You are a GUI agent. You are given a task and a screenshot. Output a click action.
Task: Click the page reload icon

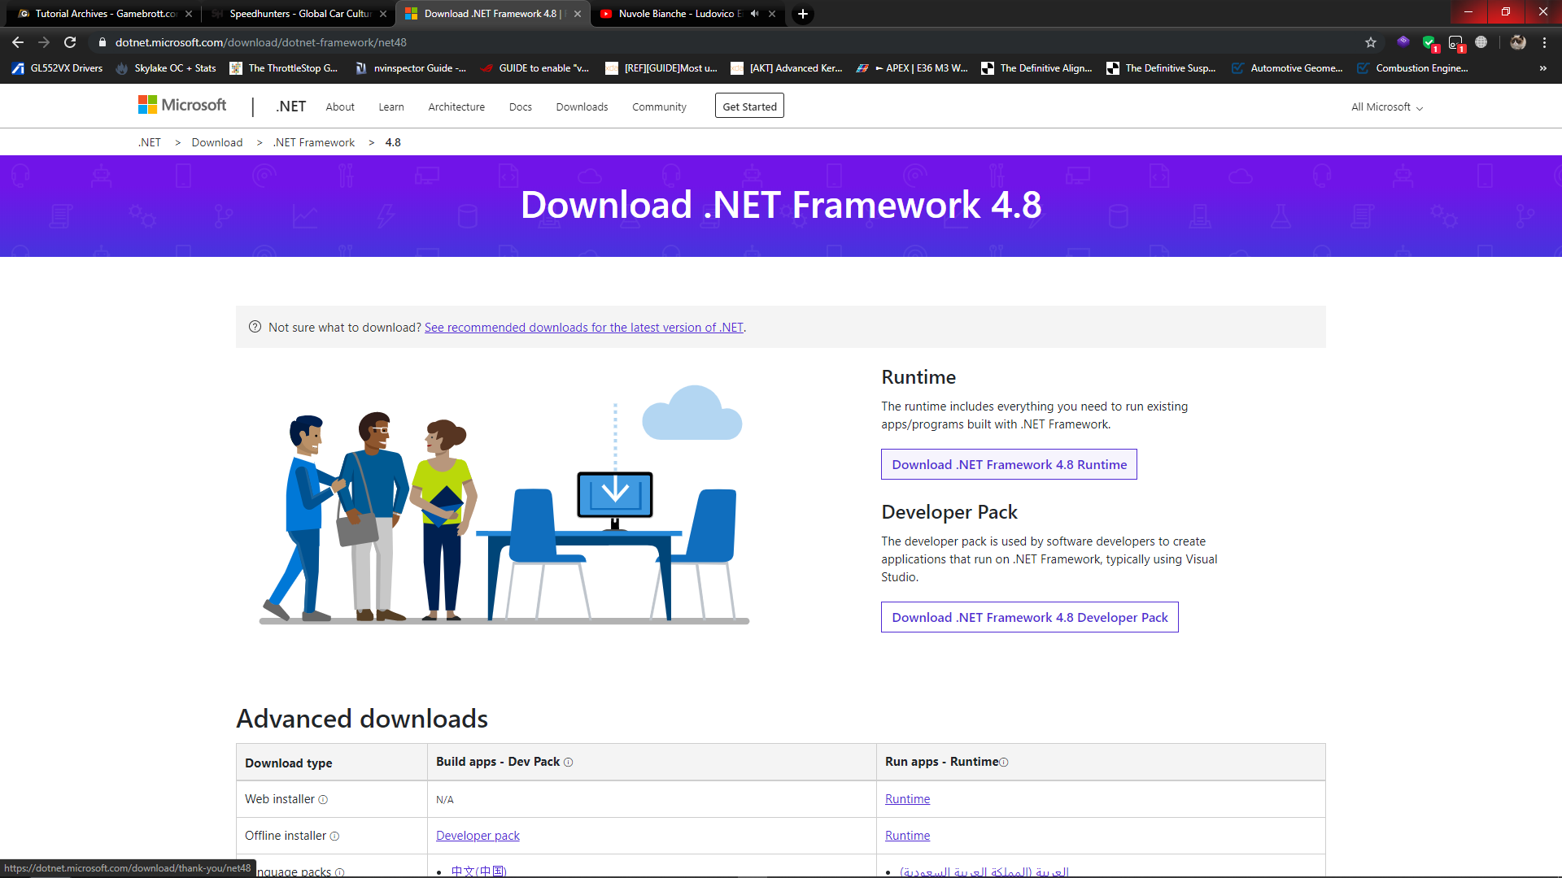(x=69, y=41)
